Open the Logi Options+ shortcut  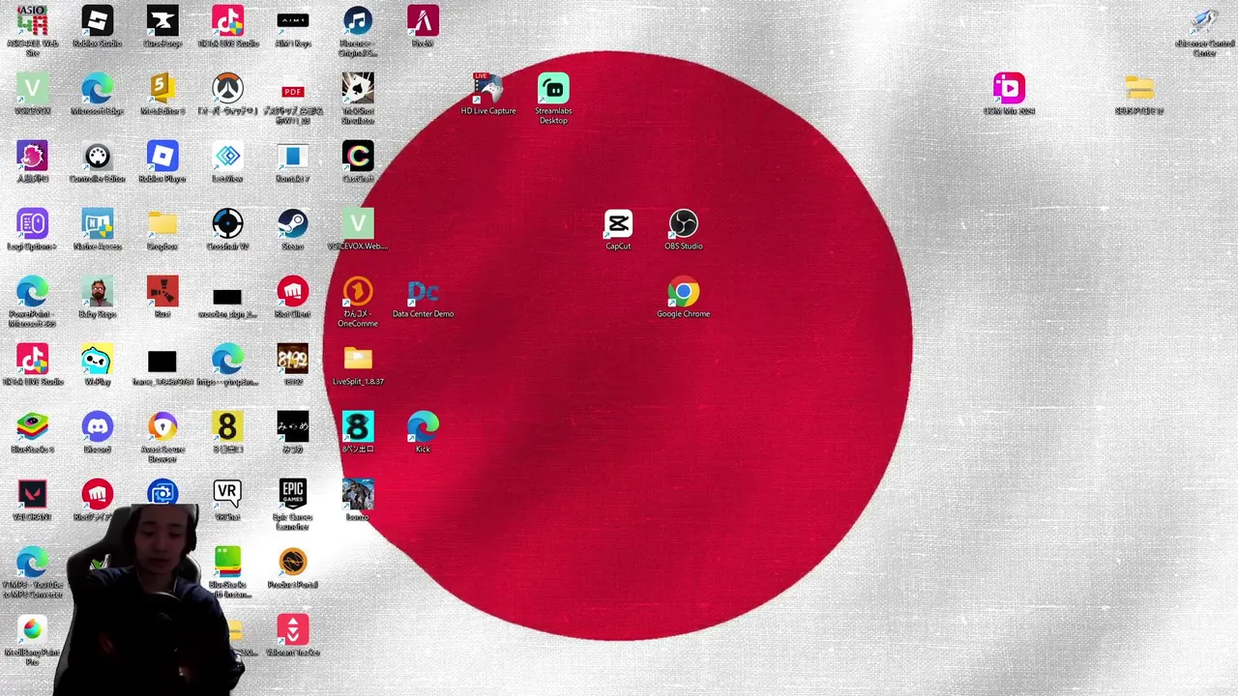[32, 224]
